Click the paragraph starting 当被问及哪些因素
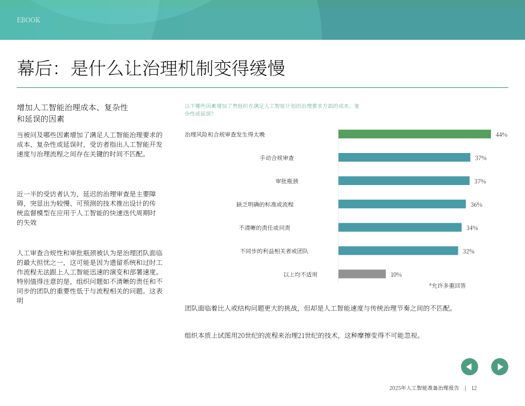The image size is (525, 406). pos(90,144)
